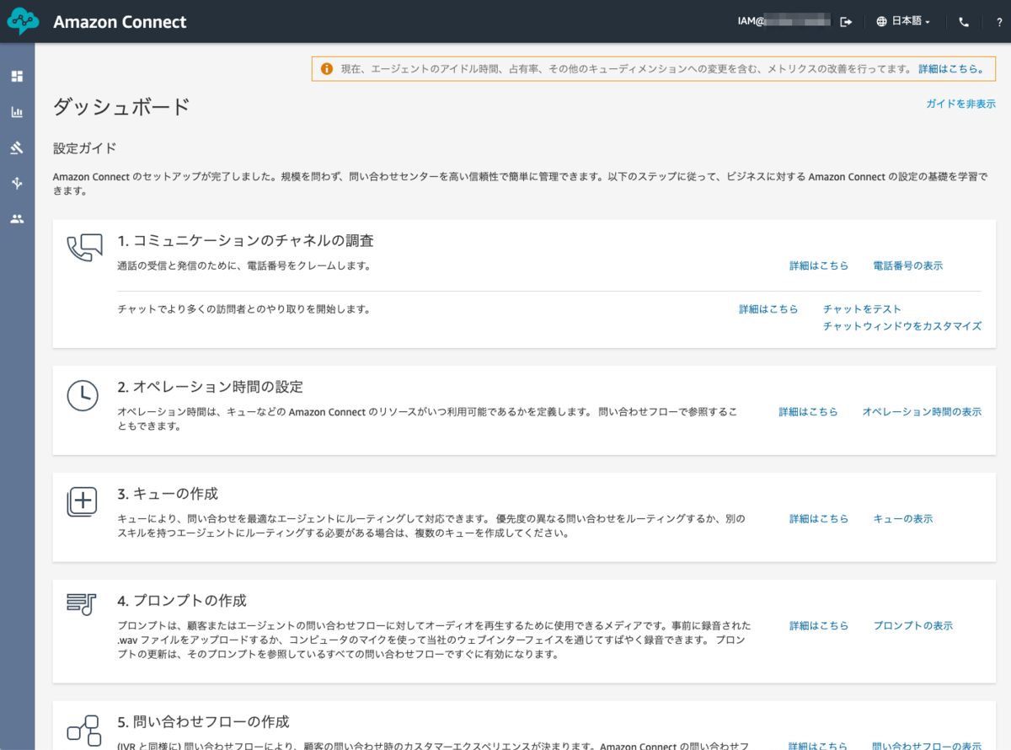
Task: Click the Amazon Connect title text
Action: pyautogui.click(x=120, y=22)
